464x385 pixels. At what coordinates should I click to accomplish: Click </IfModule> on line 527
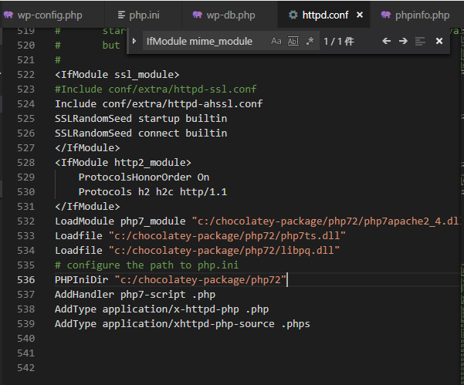pos(87,147)
